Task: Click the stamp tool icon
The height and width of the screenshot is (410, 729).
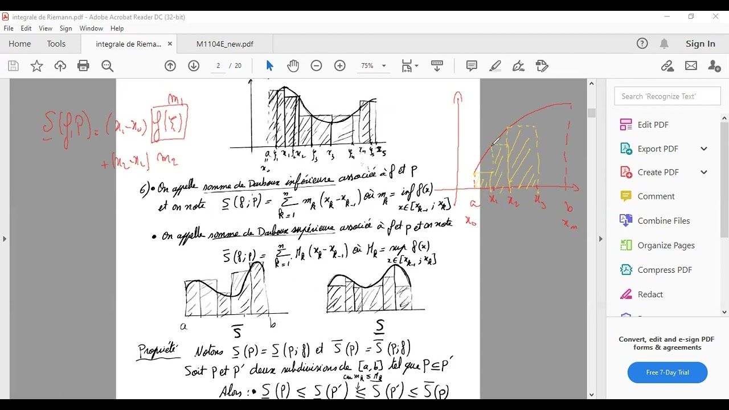Action: click(x=542, y=66)
